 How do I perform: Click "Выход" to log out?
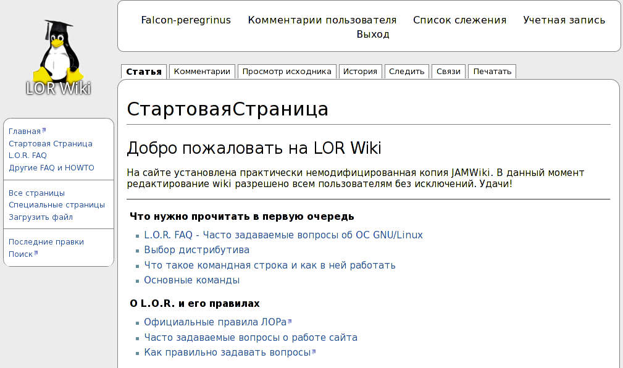373,34
